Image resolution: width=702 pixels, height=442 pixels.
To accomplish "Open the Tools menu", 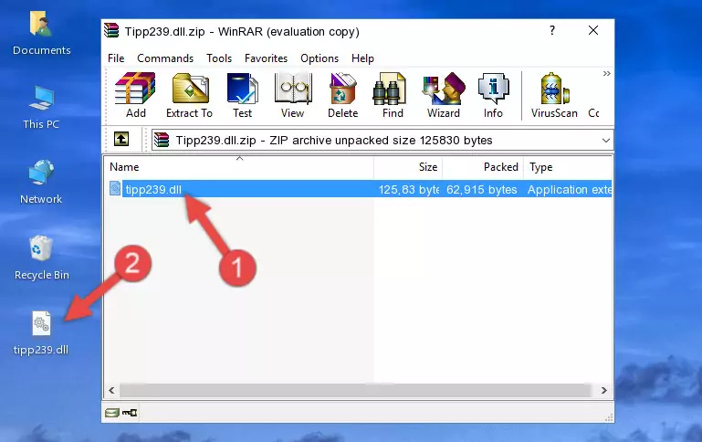I will pyautogui.click(x=219, y=58).
